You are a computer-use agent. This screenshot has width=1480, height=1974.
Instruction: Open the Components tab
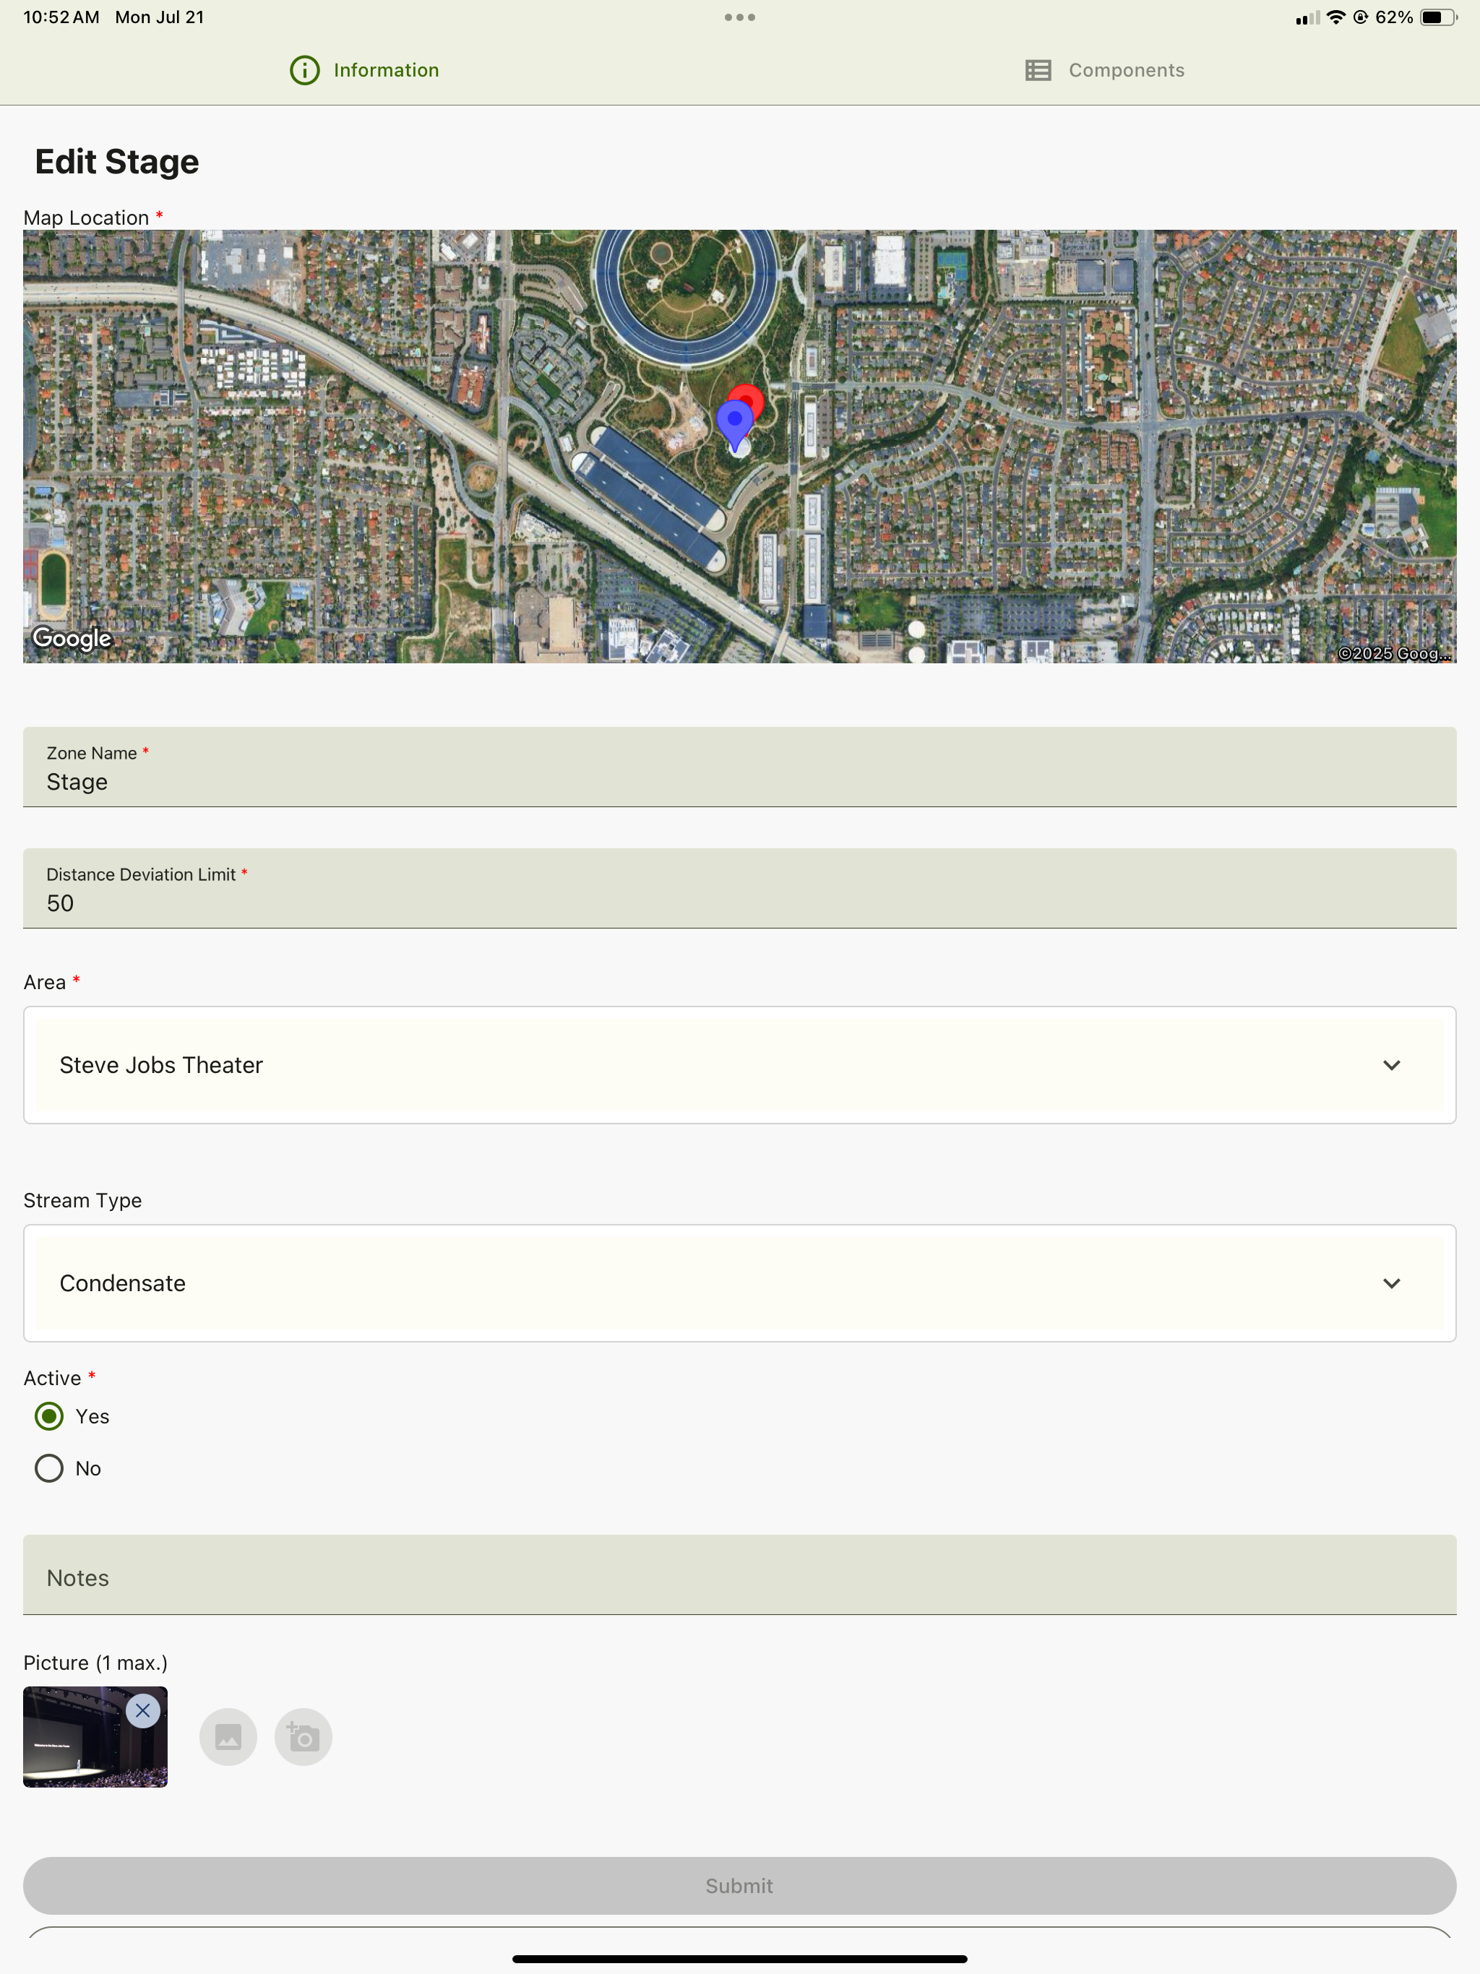coord(1104,69)
